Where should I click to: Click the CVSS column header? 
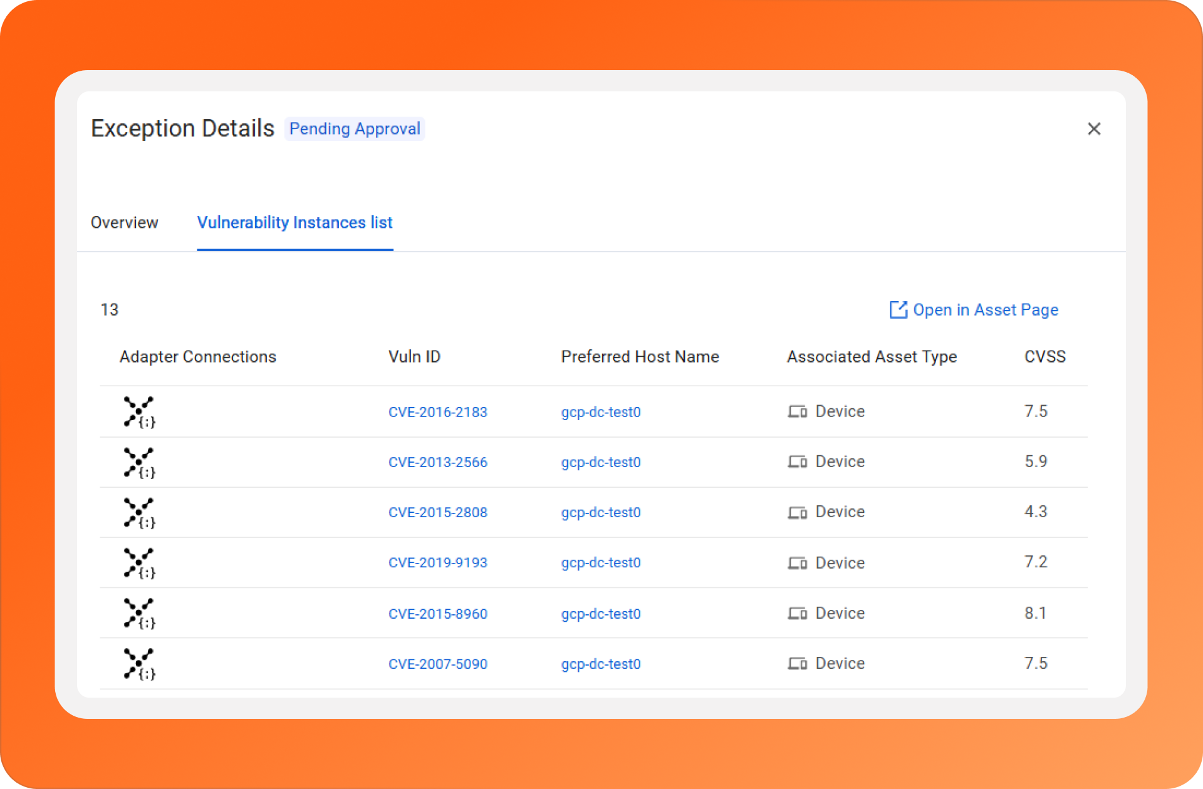tap(1044, 357)
